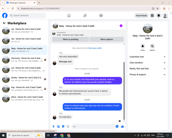This screenshot has height=138, width=172.
Task: Choose a sticker icon
Action: click(63, 127)
